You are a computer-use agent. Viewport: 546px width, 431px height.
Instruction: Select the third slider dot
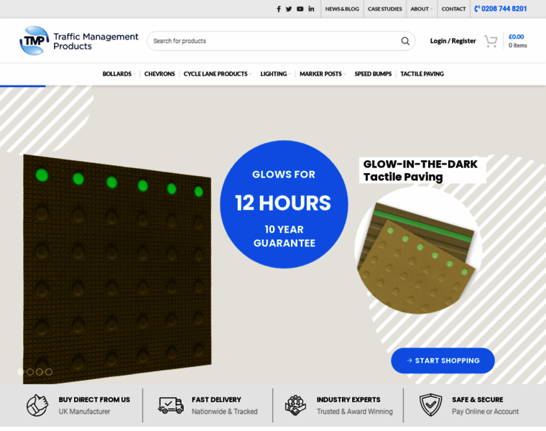click(x=40, y=372)
